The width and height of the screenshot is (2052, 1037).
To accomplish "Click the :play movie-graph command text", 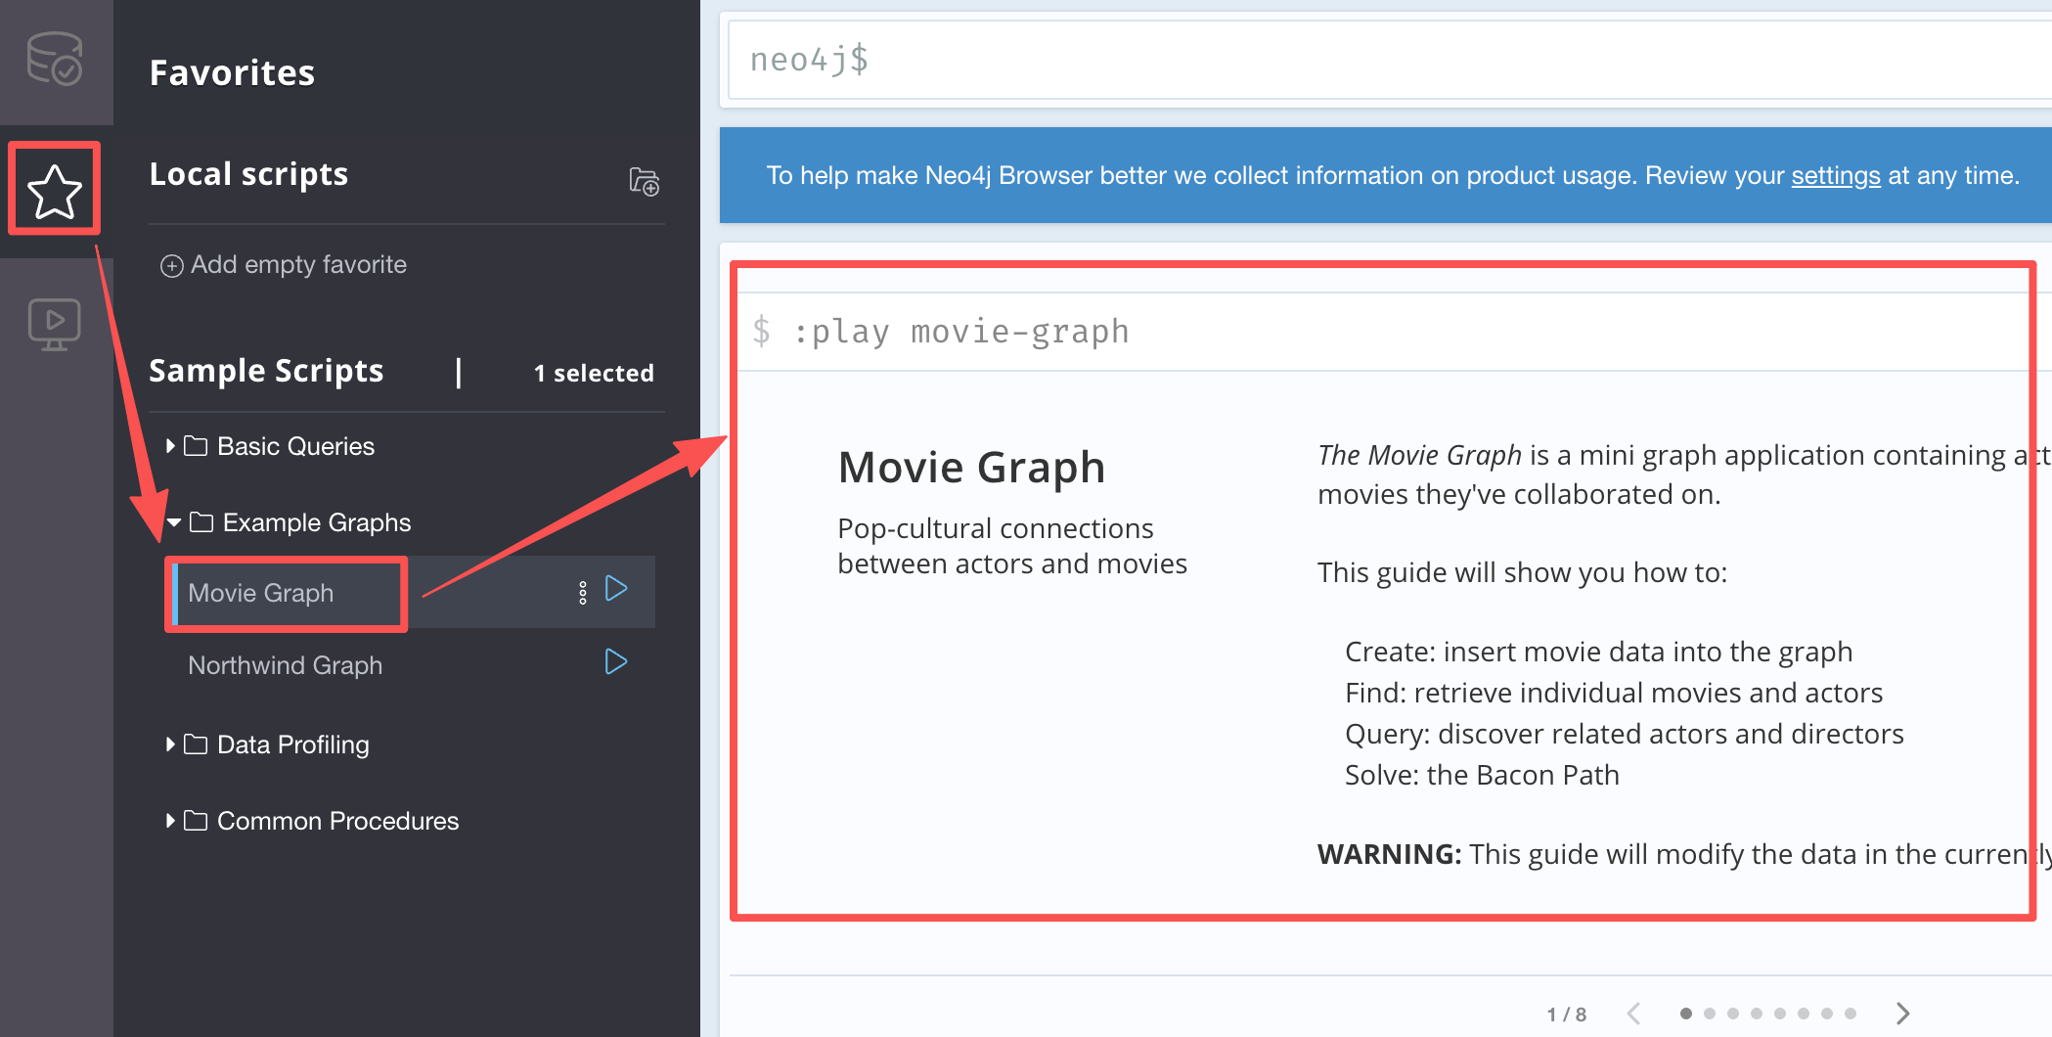I will 960,332.
